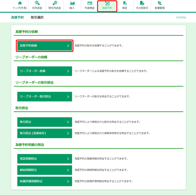Click description 為替予約の残高明細を照会することができます。
Image resolution: width=196 pixels, height=195 pixels.
[101, 159]
